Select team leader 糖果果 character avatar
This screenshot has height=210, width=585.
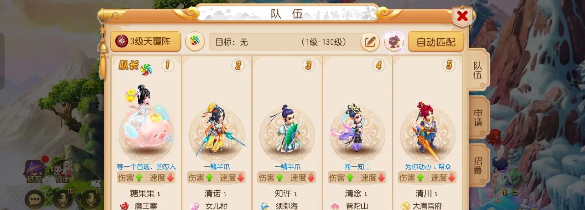click(x=146, y=121)
